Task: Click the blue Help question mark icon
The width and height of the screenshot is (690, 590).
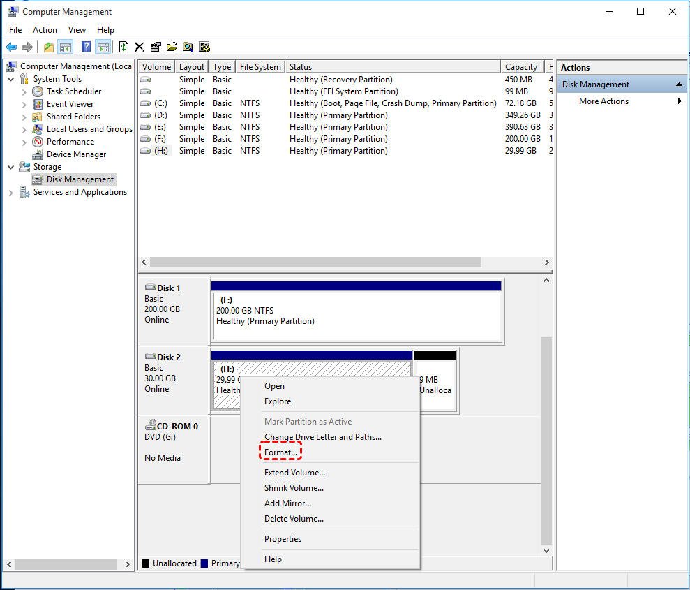Action: tap(86, 47)
